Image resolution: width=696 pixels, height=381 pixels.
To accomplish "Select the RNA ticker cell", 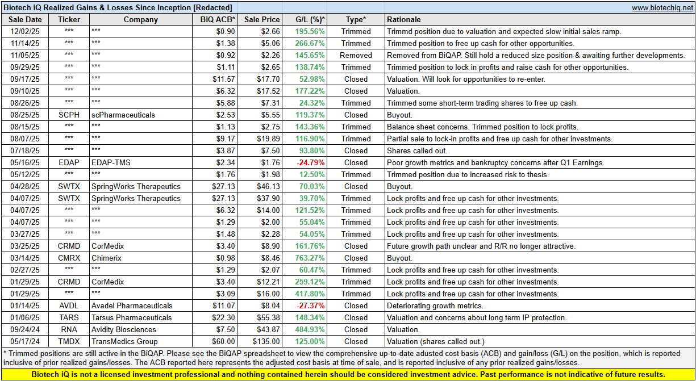I will click(x=69, y=329).
